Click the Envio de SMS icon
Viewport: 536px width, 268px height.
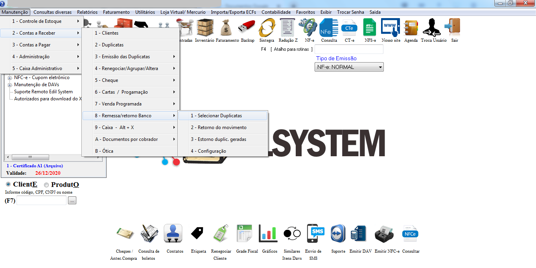pyautogui.click(x=315, y=234)
